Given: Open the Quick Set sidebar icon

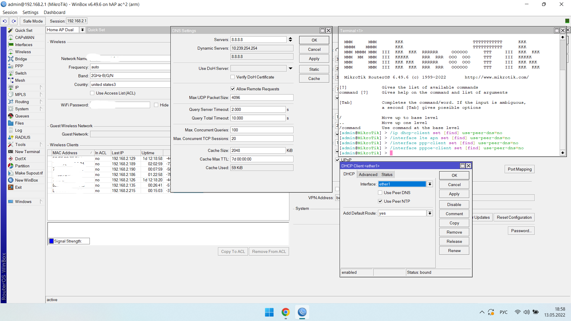Looking at the screenshot, I should tap(11, 30).
